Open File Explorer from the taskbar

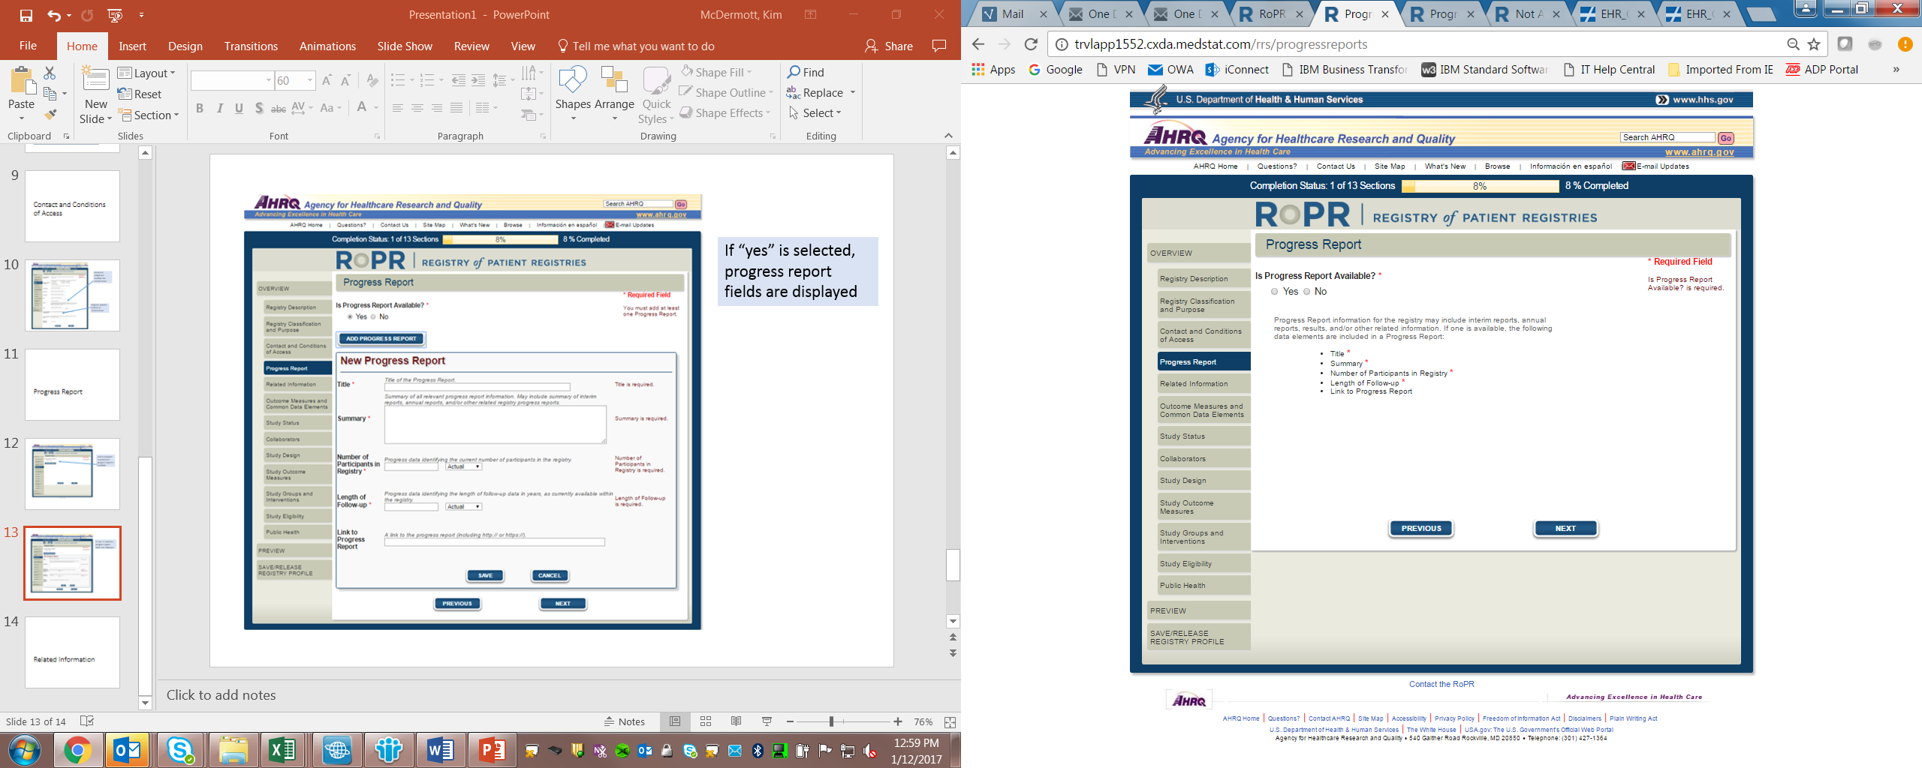click(x=233, y=750)
